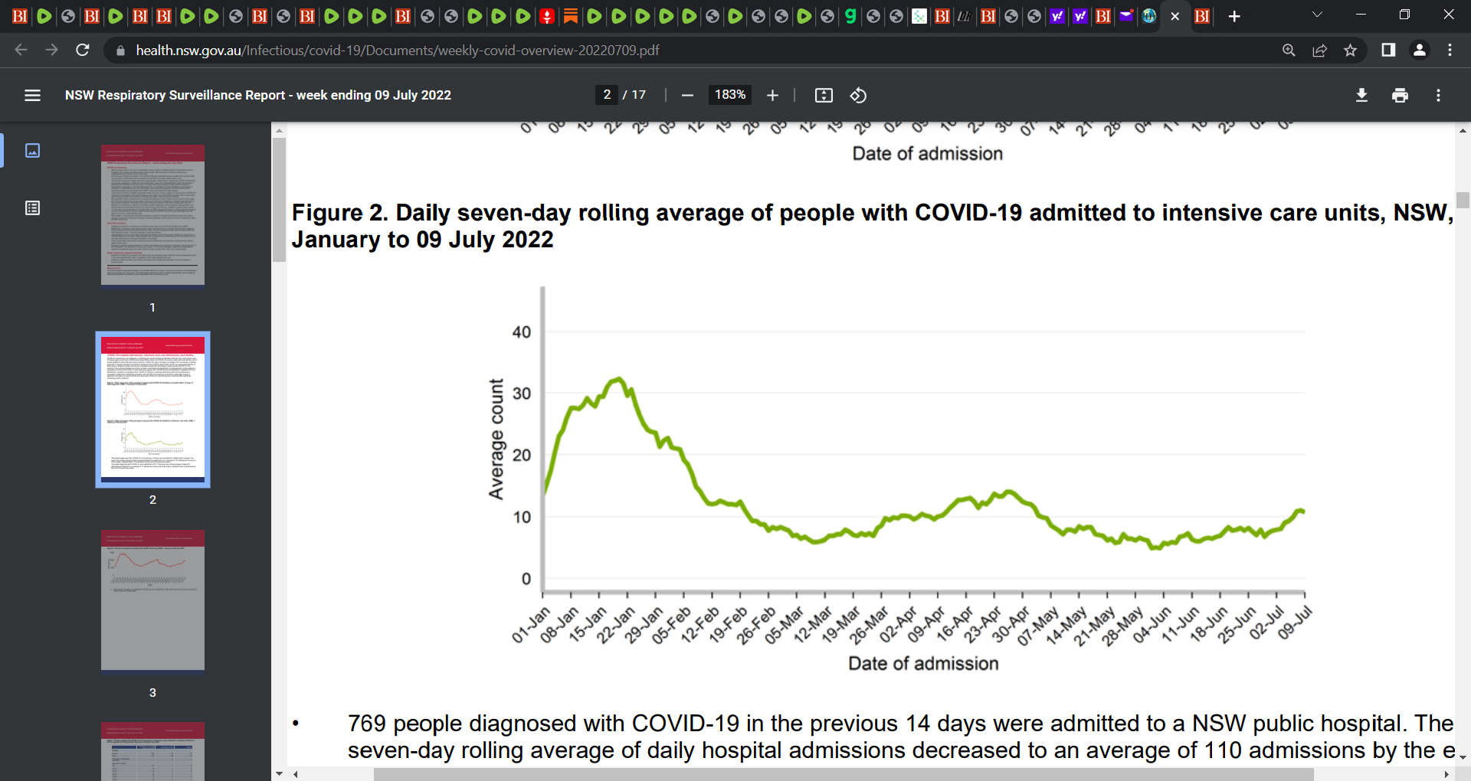
Task: Print the PDF document
Action: click(1400, 95)
